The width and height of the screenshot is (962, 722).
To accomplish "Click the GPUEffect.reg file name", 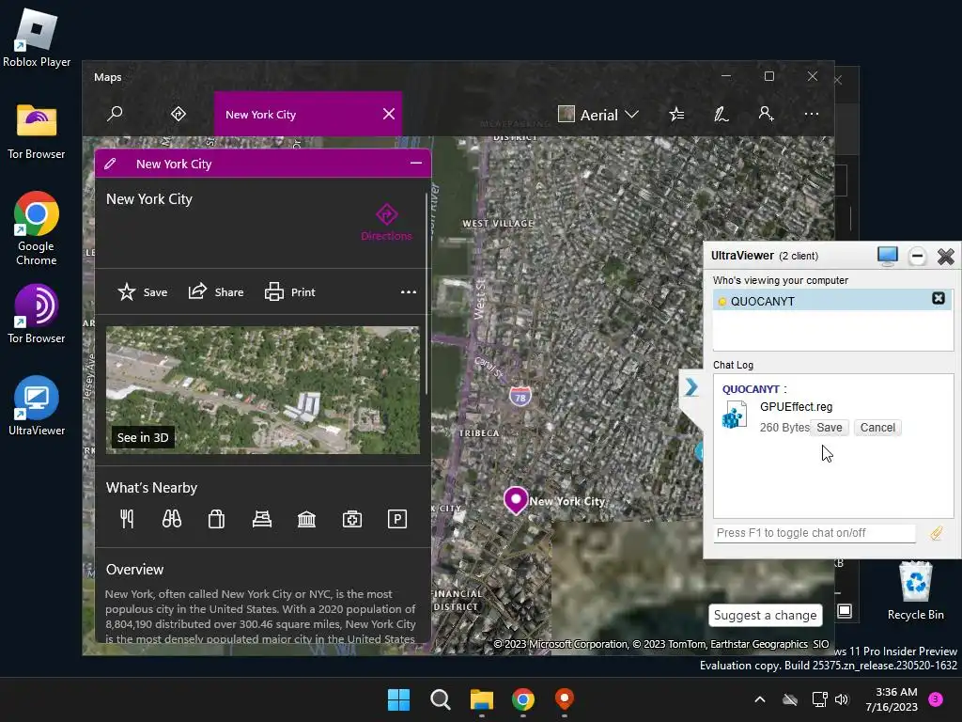I will click(796, 406).
